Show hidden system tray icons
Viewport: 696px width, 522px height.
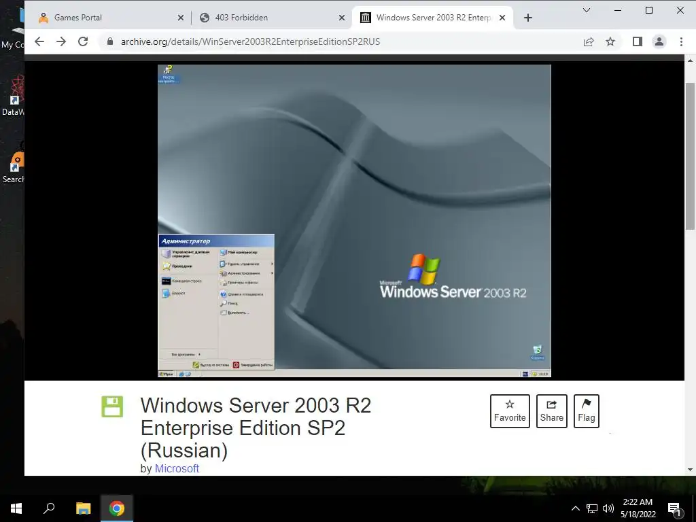[x=575, y=508]
